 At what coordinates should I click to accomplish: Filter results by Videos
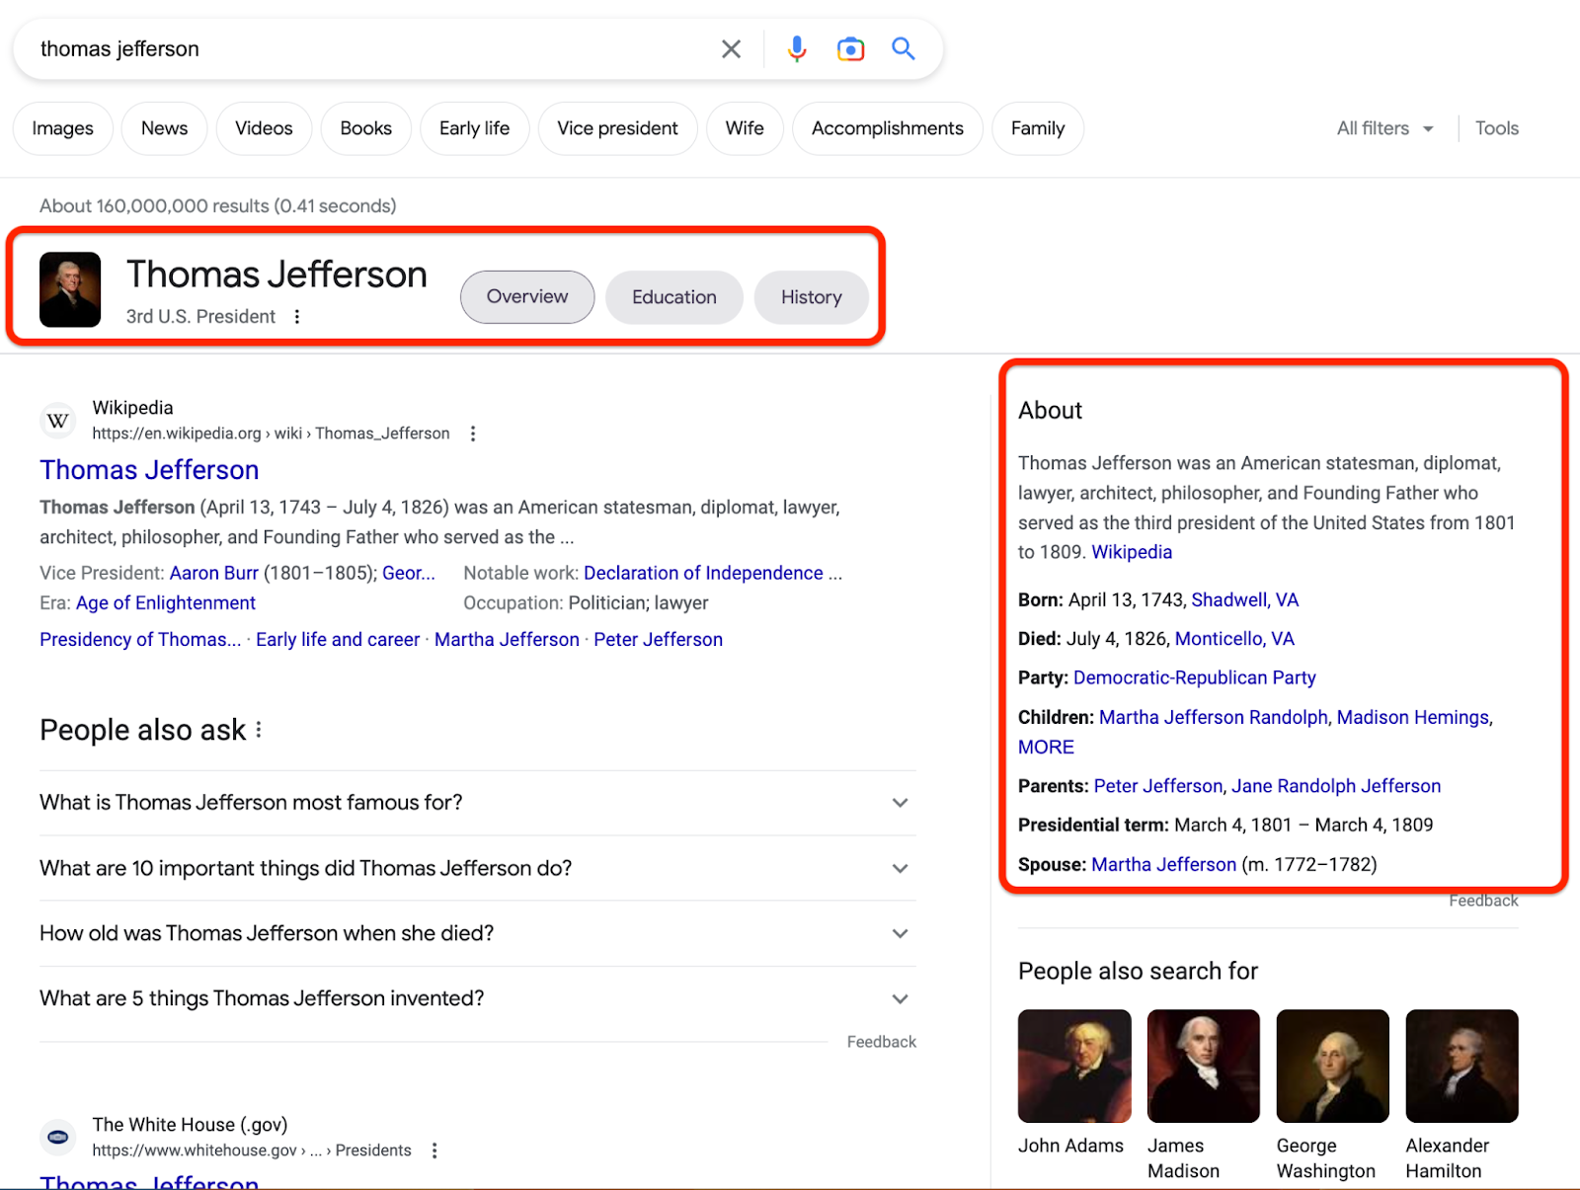click(x=264, y=128)
